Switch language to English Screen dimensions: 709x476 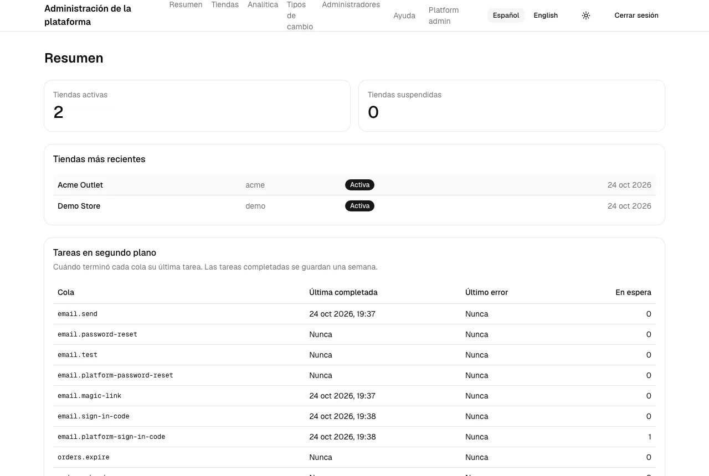pyautogui.click(x=546, y=15)
